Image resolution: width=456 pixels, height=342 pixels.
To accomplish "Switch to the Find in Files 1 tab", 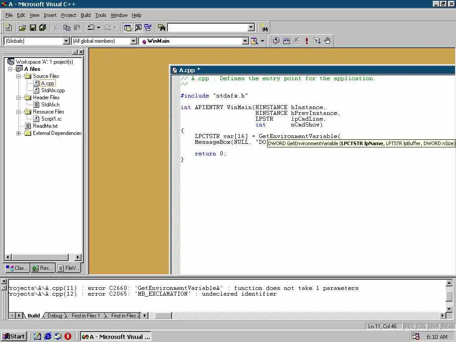I will pos(85,316).
